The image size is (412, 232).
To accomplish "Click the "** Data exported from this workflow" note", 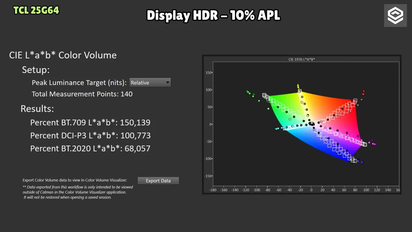I will click(x=78, y=192).
